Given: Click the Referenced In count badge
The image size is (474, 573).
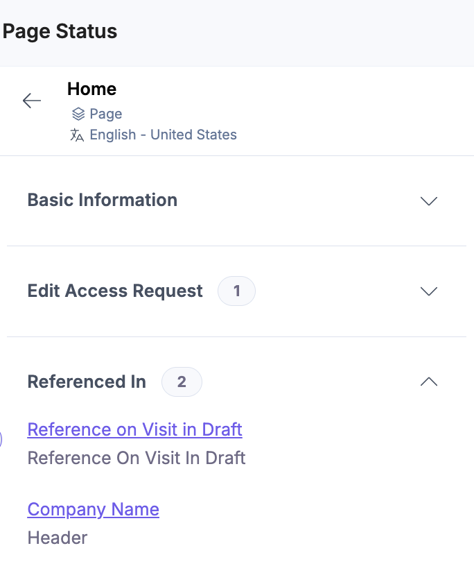Looking at the screenshot, I should click(x=182, y=382).
